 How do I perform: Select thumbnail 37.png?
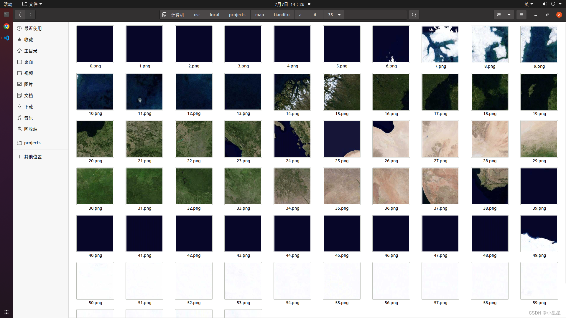(440, 186)
